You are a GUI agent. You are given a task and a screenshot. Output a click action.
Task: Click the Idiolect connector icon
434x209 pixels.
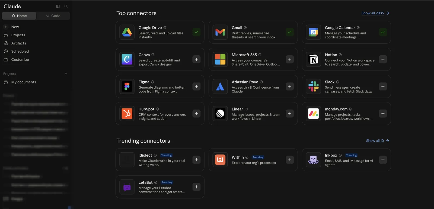click(x=127, y=160)
